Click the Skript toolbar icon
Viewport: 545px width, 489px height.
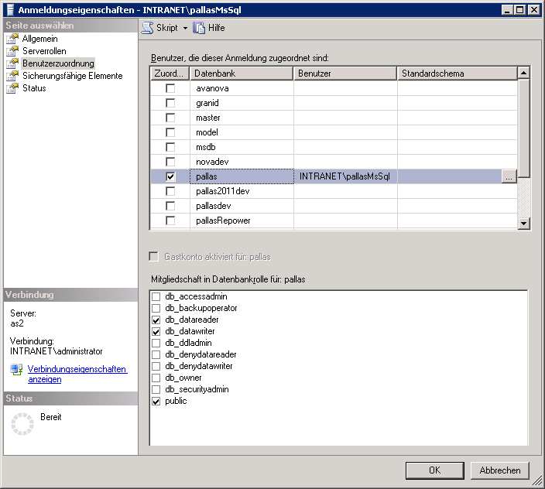147,28
